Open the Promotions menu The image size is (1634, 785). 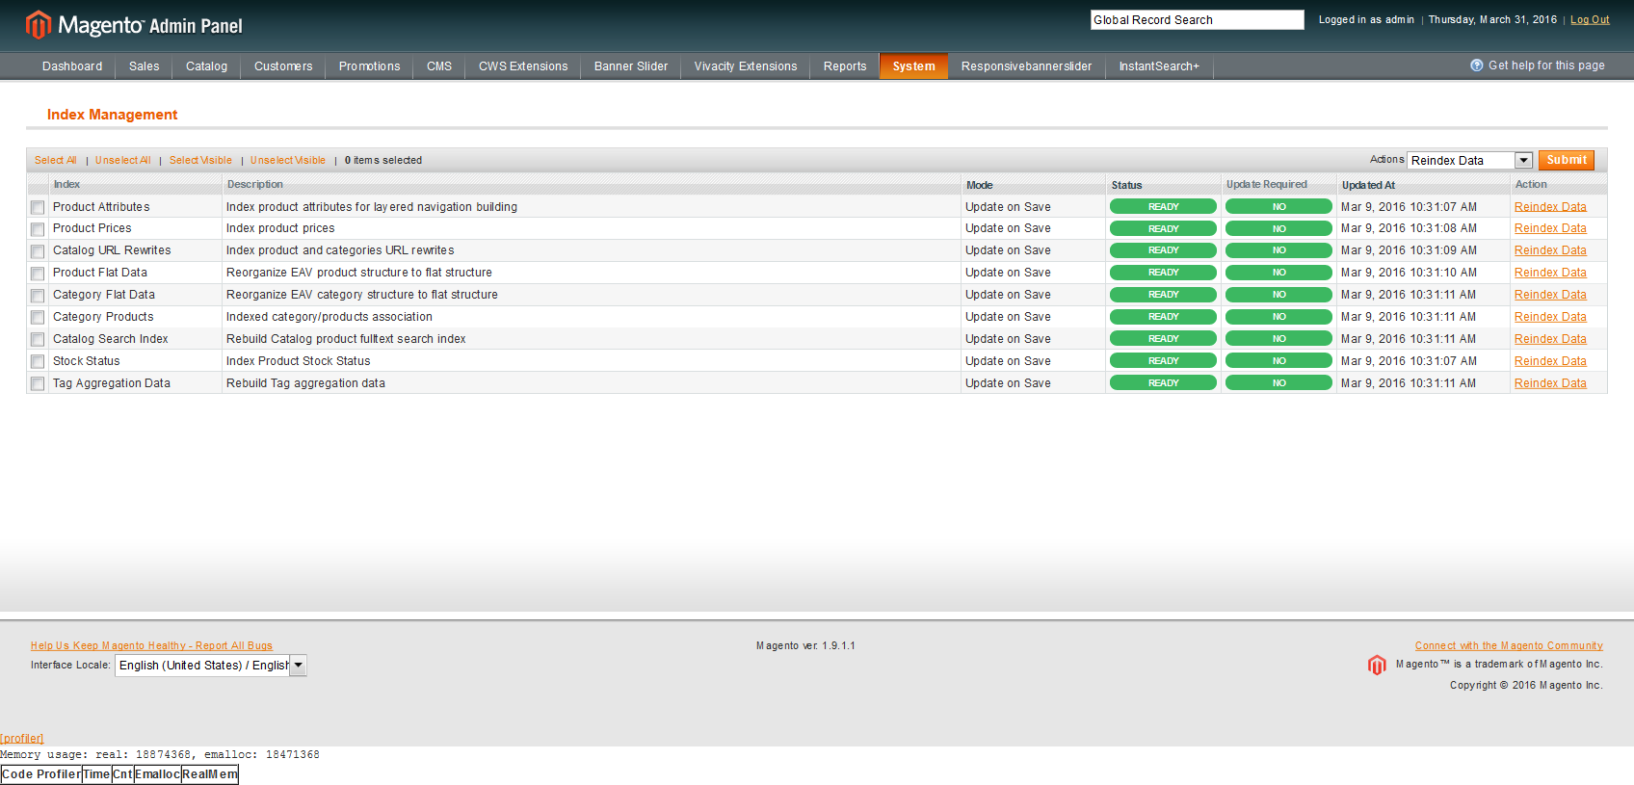[370, 66]
